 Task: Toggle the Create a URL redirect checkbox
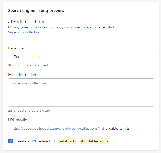pyautogui.click(x=11, y=141)
